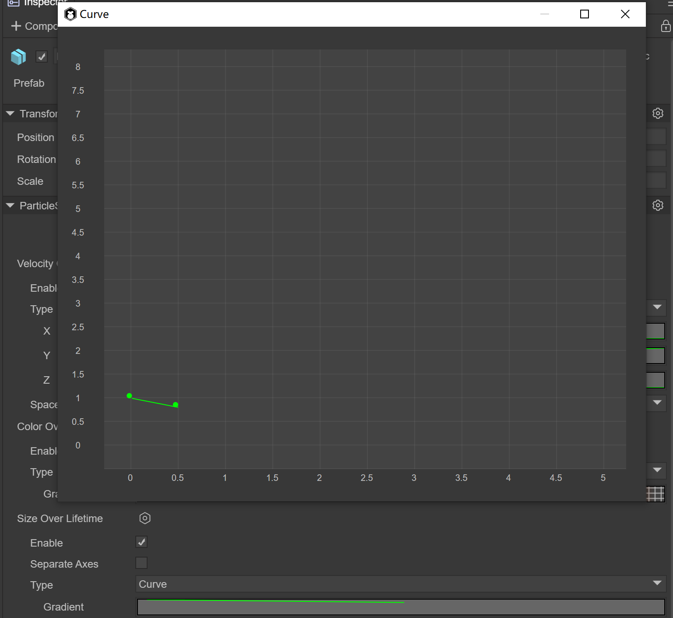Maximize the Curve editor window
Viewport: 673px width, 618px height.
584,14
